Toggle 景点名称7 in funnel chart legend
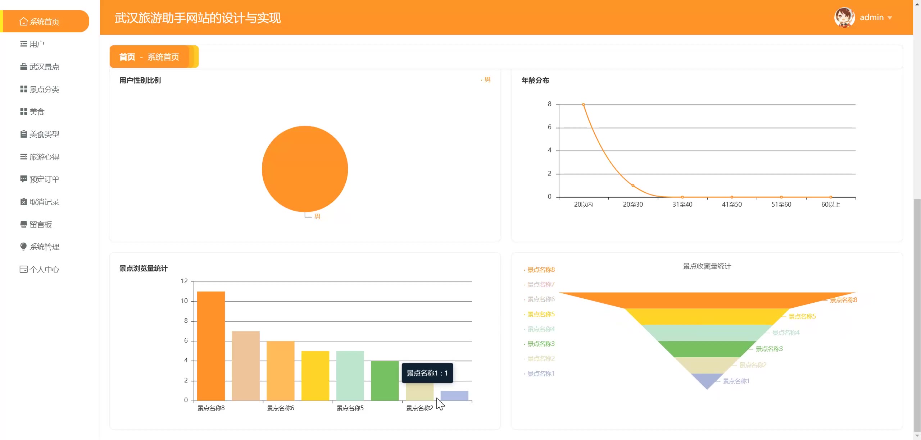This screenshot has height=440, width=921. point(540,284)
